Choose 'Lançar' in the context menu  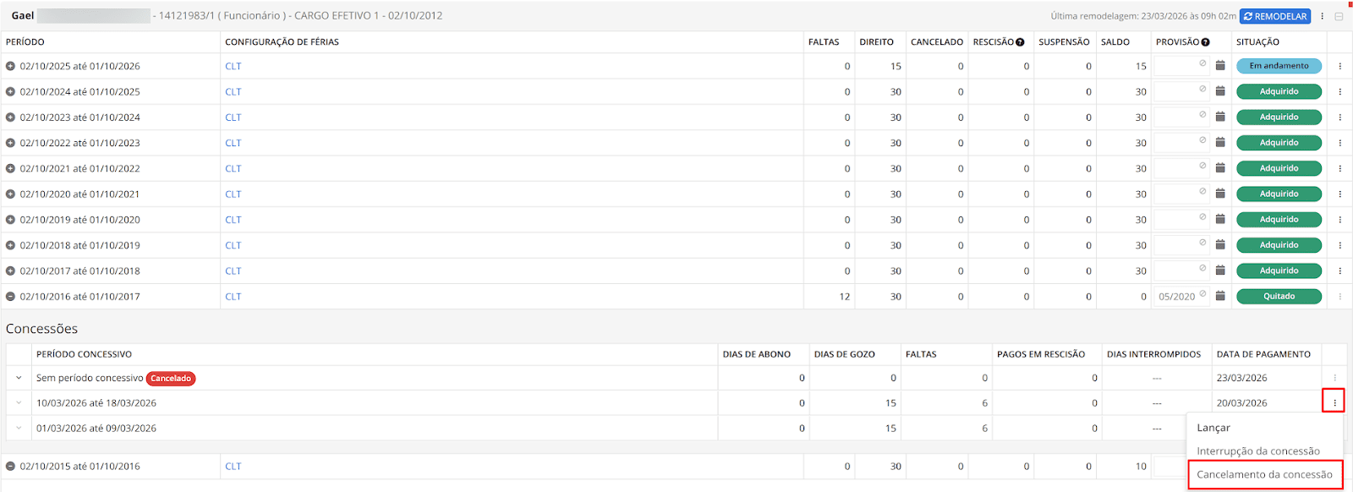(x=1213, y=428)
